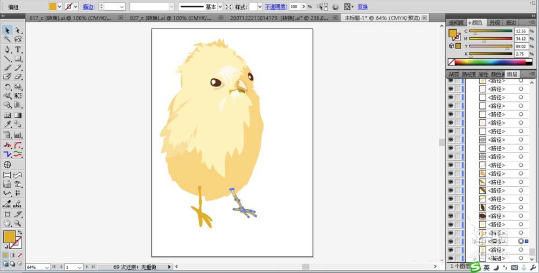This screenshot has height=273, width=539.
Task: Select the Type tool
Action: coord(18,49)
